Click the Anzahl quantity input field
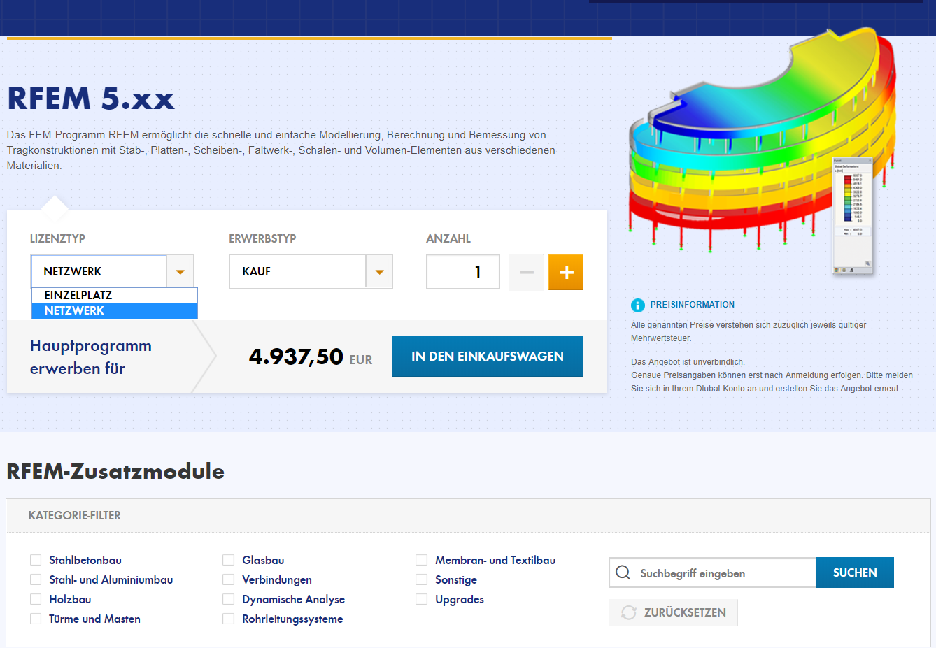 pos(463,272)
